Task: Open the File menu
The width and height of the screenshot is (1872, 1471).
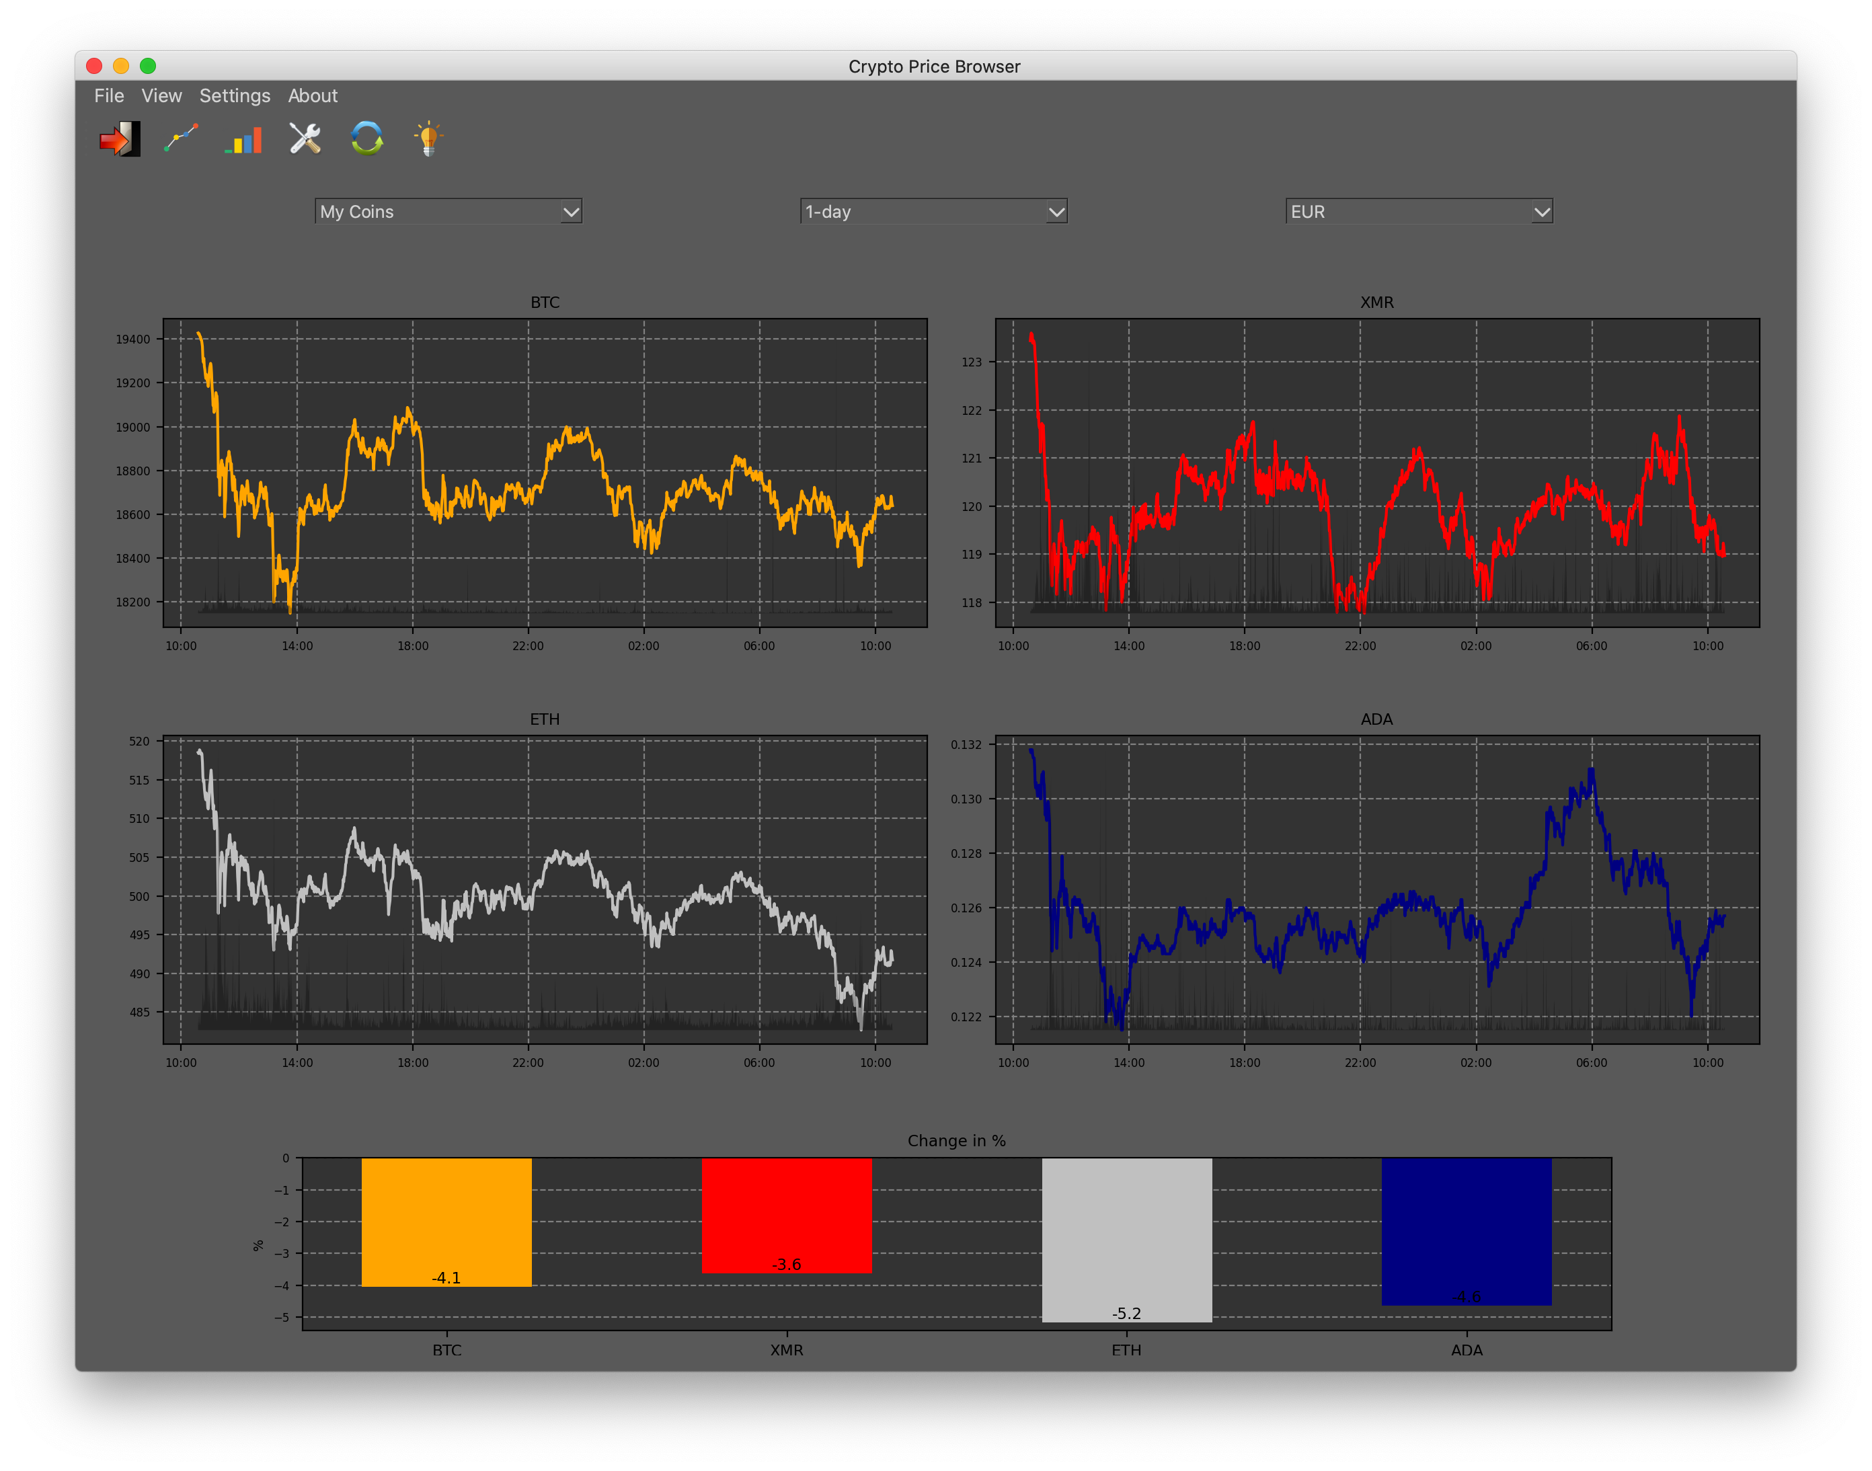Action: coord(108,95)
